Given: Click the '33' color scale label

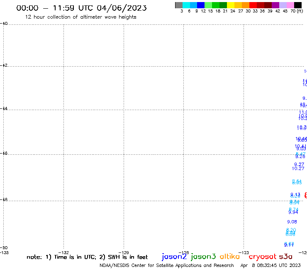Looking at the screenshot, I should pyautogui.click(x=255, y=11).
